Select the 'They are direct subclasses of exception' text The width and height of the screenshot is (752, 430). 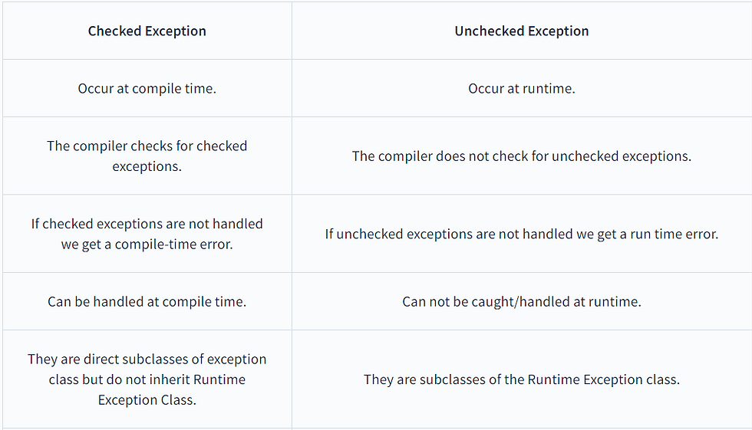point(147,359)
